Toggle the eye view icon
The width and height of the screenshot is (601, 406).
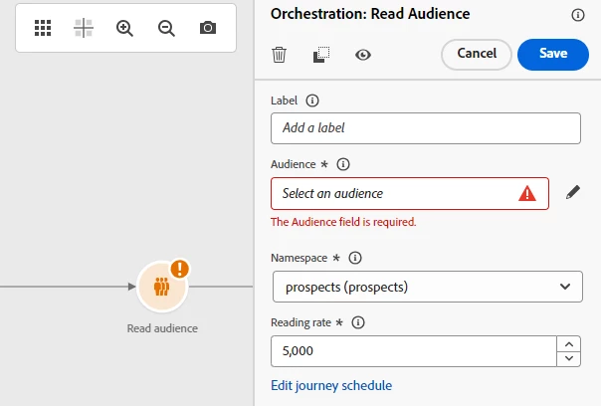pos(363,55)
